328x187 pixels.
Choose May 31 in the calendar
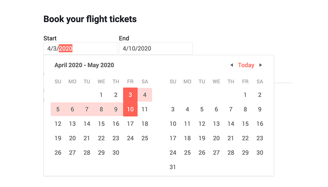coord(173,167)
